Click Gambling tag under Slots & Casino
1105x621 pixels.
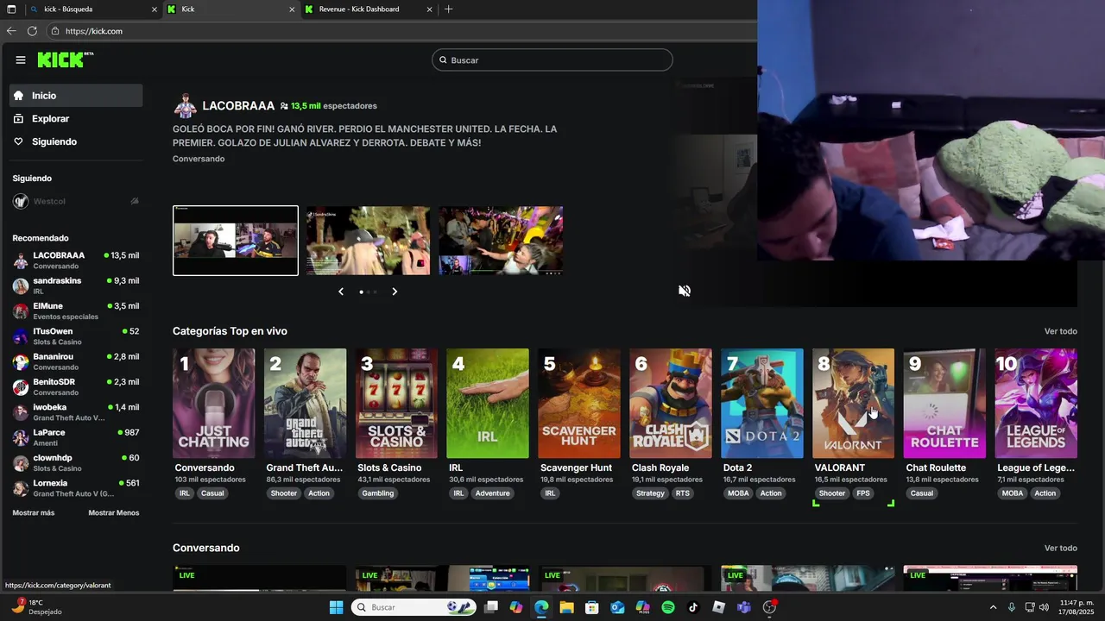(378, 493)
